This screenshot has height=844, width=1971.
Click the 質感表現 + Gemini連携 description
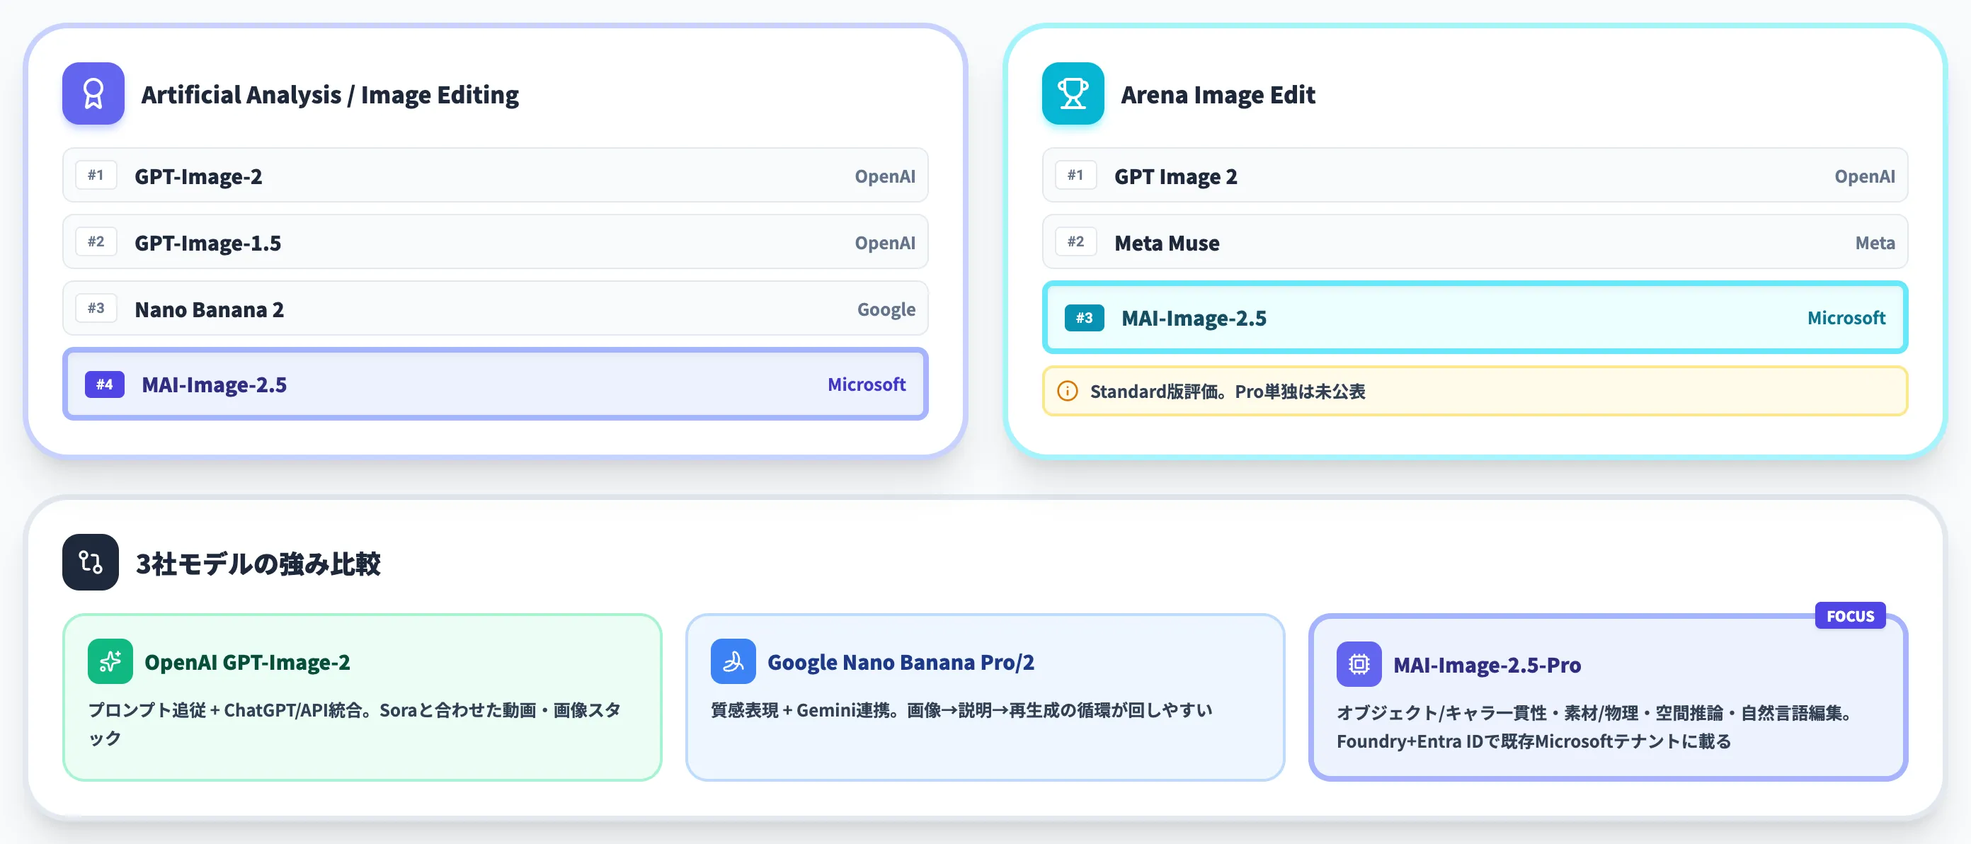coord(961,710)
